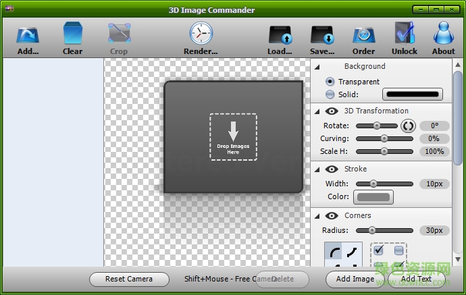Select the concave inward corner style

[352, 252]
